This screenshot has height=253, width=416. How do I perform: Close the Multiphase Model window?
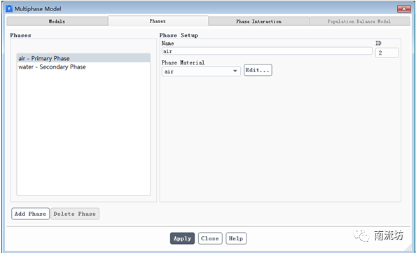(404, 9)
